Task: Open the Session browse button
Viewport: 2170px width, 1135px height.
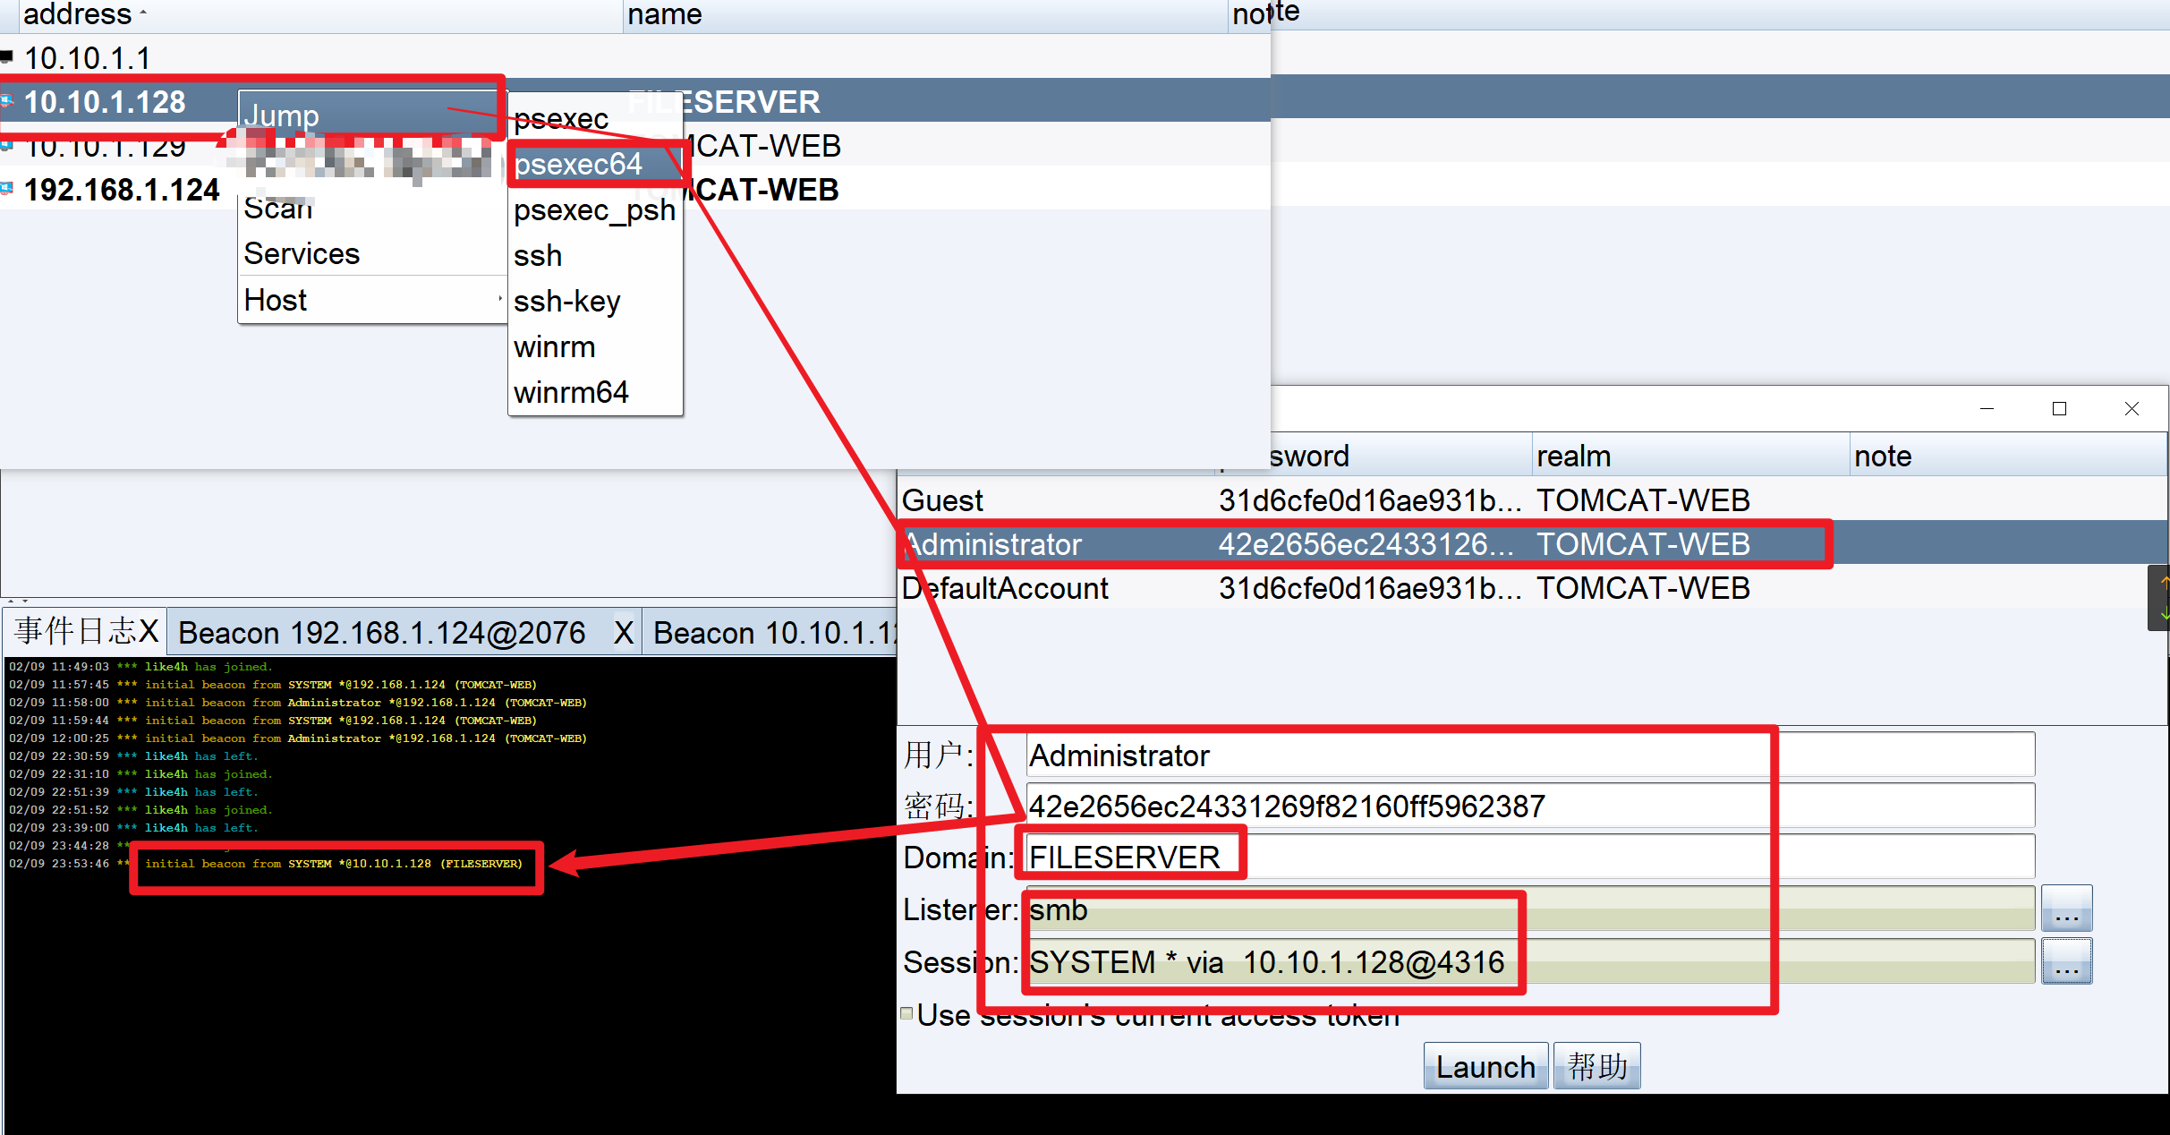Action: coord(2066,962)
